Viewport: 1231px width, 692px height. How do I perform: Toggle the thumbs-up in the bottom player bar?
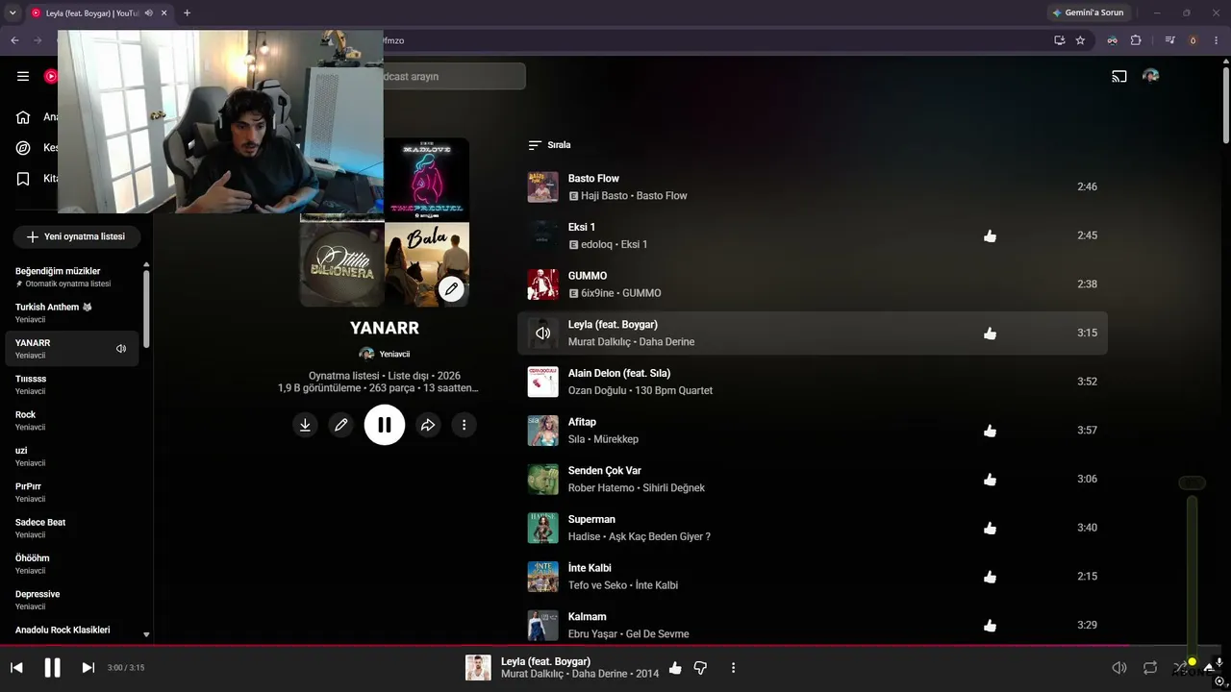click(x=675, y=668)
